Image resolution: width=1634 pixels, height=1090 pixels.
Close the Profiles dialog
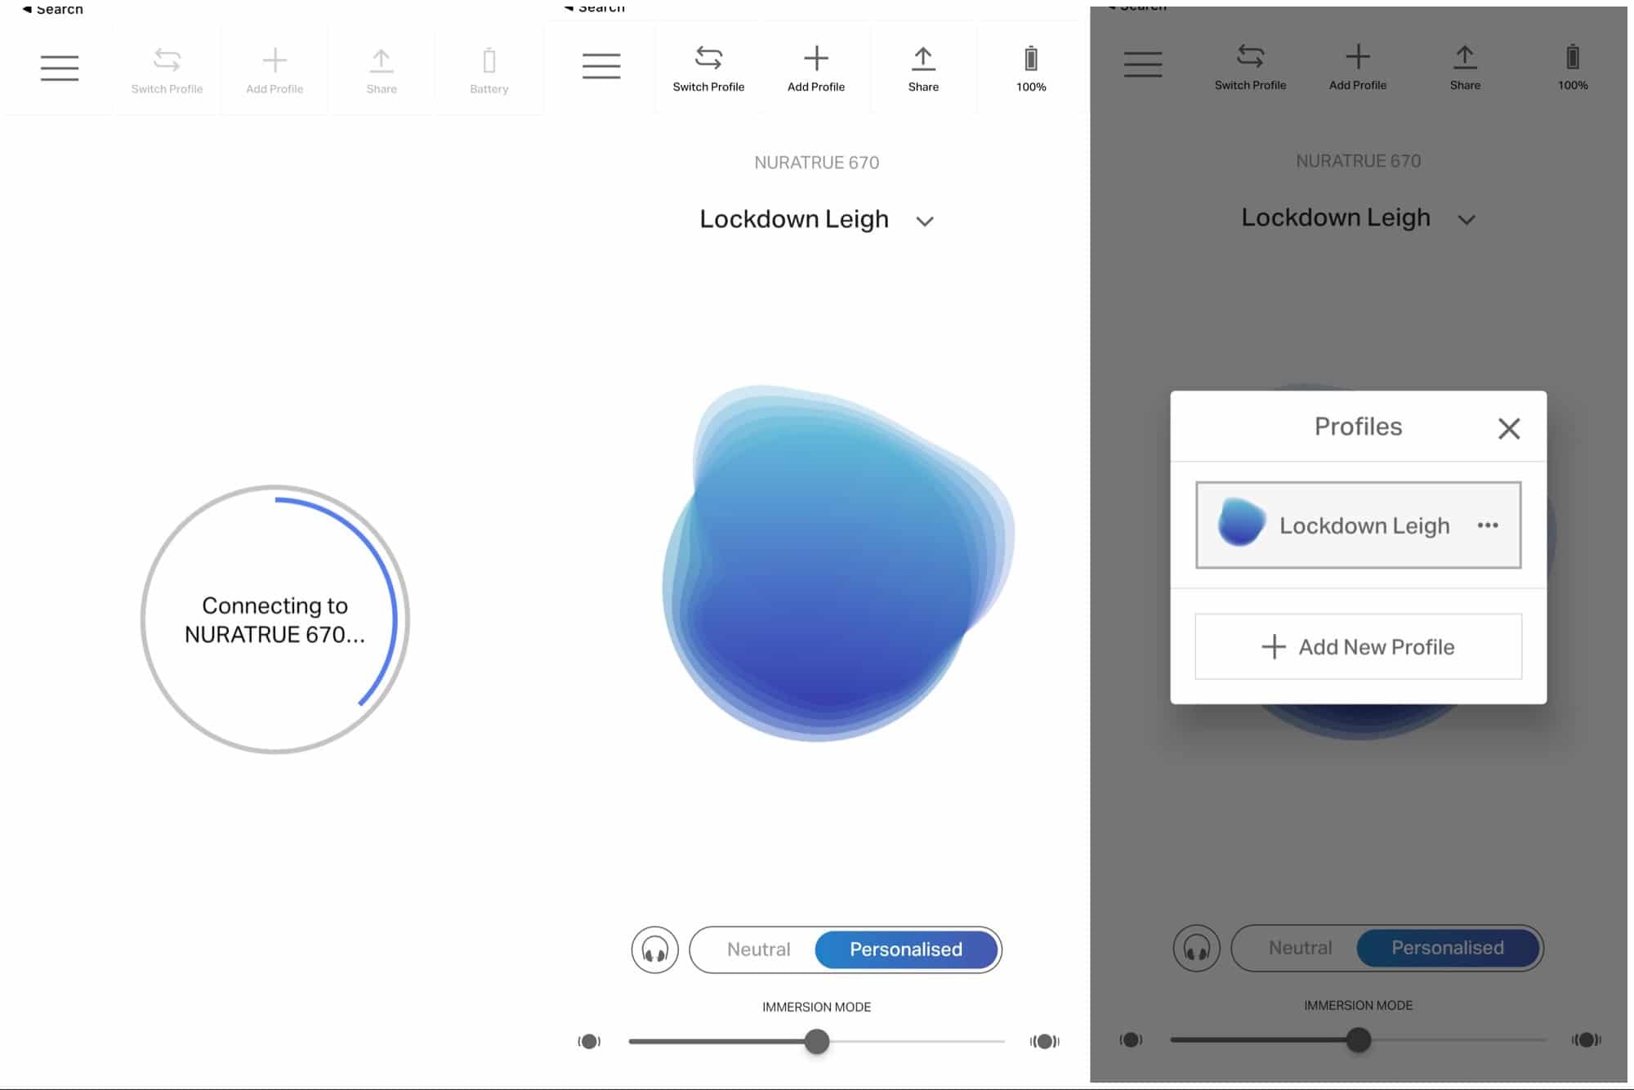[1508, 428]
